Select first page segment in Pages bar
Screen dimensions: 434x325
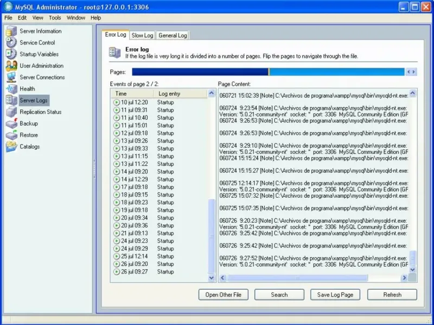tap(200, 72)
